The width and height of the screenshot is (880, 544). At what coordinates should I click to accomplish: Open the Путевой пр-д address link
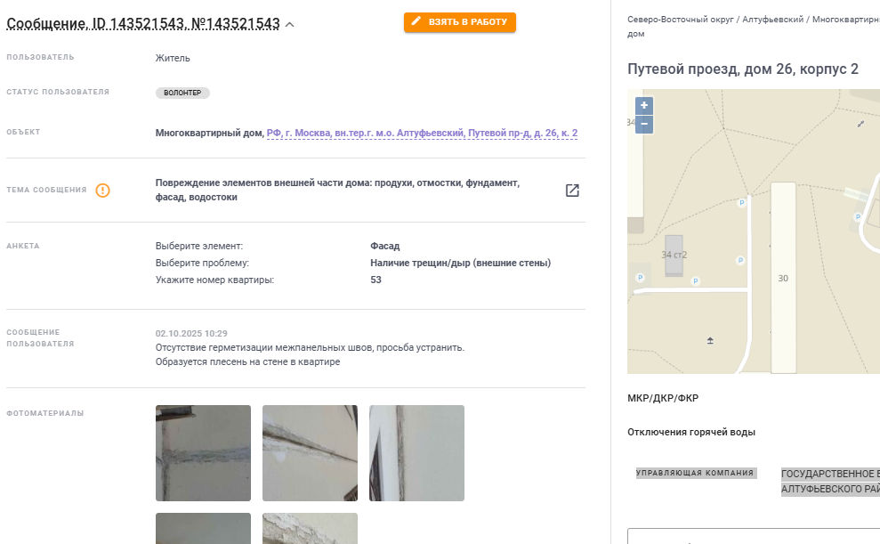pos(422,133)
